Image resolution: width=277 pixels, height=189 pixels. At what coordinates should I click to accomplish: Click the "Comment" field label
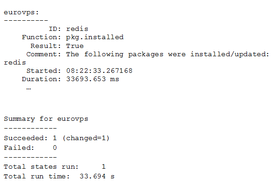[43, 54]
